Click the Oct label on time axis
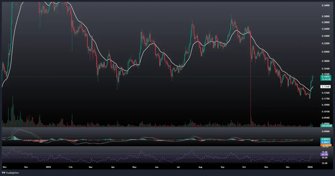335x176 pixels. click(243, 167)
